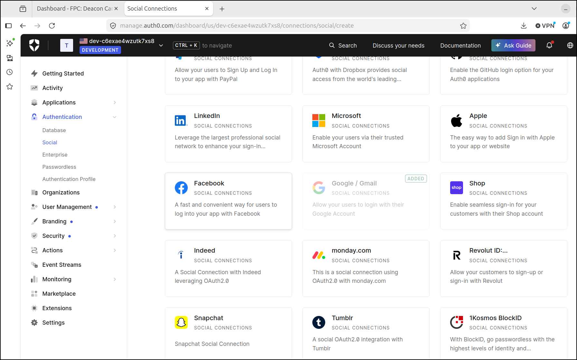Open the browser downloads icon
This screenshot has height=360, width=577.
click(x=524, y=26)
